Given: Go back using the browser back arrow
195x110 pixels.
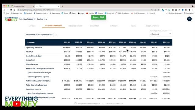Looking at the screenshot, I should pyautogui.click(x=5, y=10).
